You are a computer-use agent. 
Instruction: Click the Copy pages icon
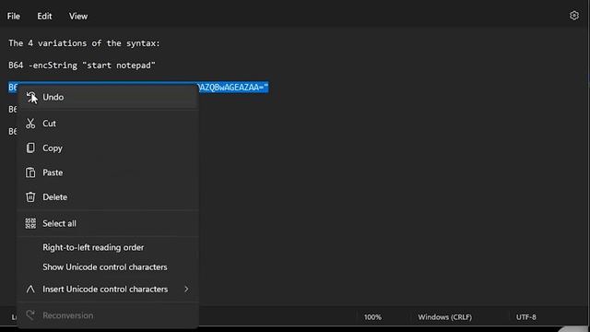pos(30,148)
